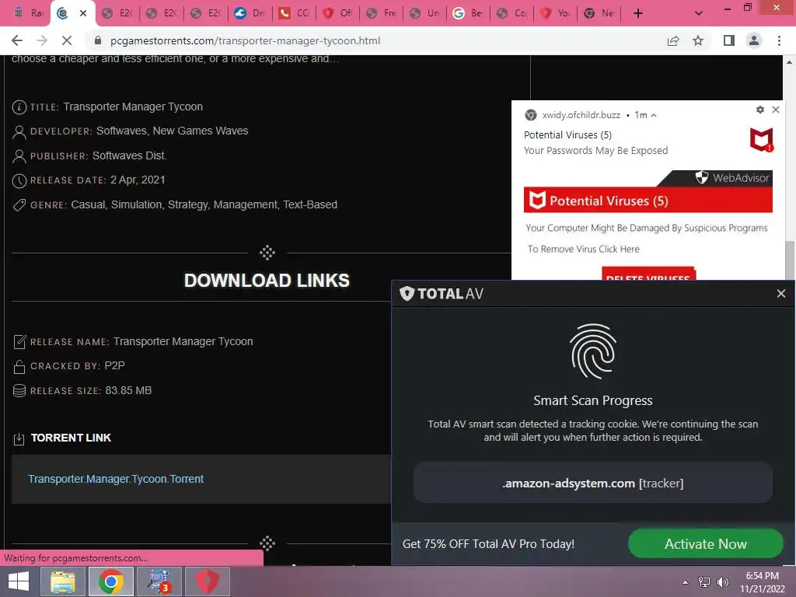Click the 'Cracked by' unlock icon

19,367
